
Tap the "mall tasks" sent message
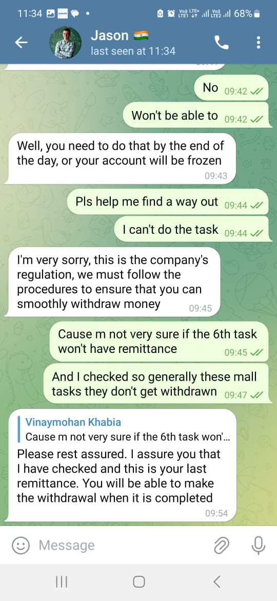pyautogui.click(x=157, y=384)
